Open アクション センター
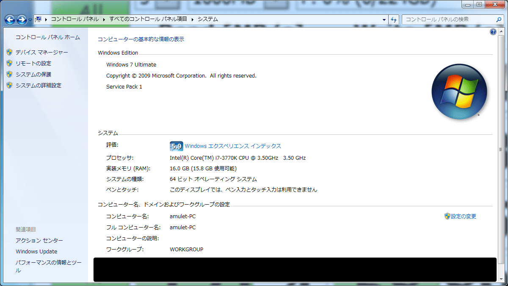Image resolution: width=508 pixels, height=286 pixels. tap(39, 240)
